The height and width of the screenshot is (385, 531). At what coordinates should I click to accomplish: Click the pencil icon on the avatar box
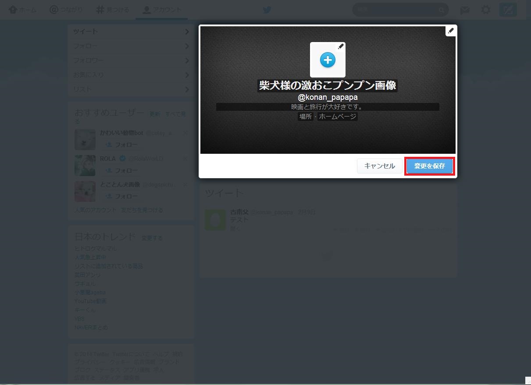[341, 46]
